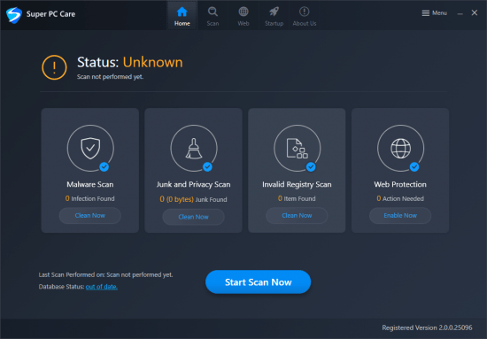Expand the hamburger Menu
This screenshot has height=339, width=487.
(434, 13)
